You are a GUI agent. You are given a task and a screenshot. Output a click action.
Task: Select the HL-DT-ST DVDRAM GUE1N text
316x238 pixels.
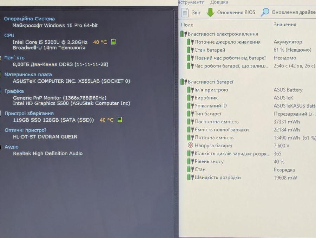45,137
